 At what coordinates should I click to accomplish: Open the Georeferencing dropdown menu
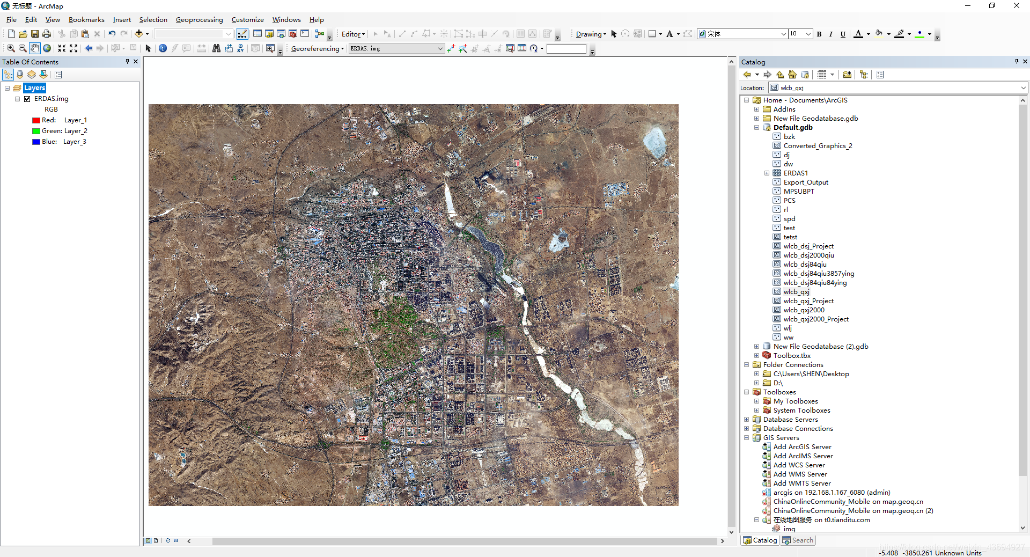click(317, 48)
